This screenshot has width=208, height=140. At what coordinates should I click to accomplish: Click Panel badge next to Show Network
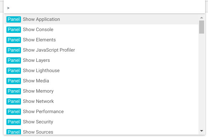point(14,101)
